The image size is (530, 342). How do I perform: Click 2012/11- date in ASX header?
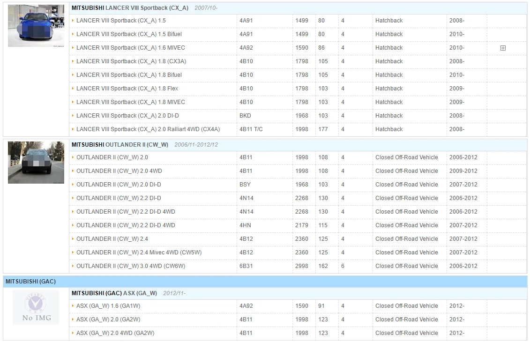point(174,293)
